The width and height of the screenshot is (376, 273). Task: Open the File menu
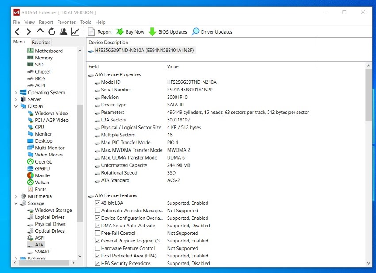point(16,22)
